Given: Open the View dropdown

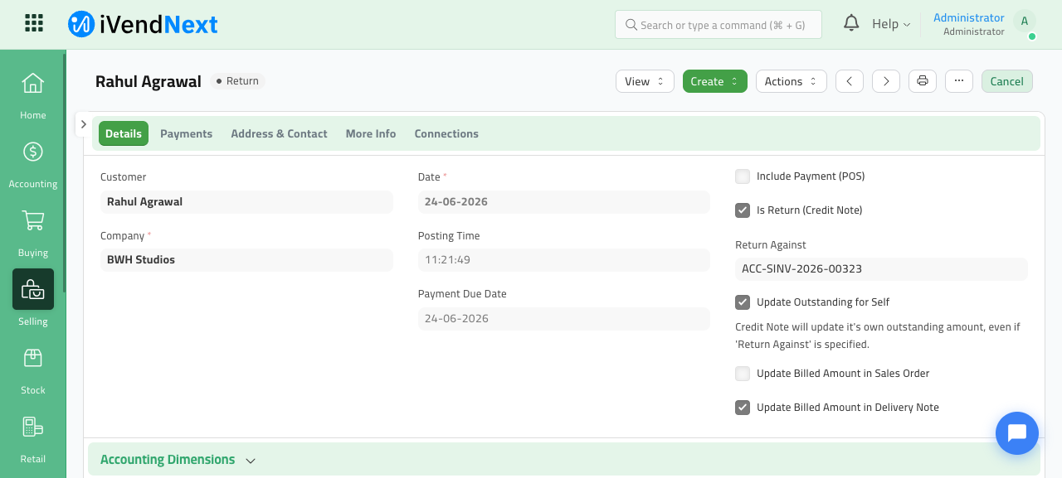Looking at the screenshot, I should pos(645,81).
